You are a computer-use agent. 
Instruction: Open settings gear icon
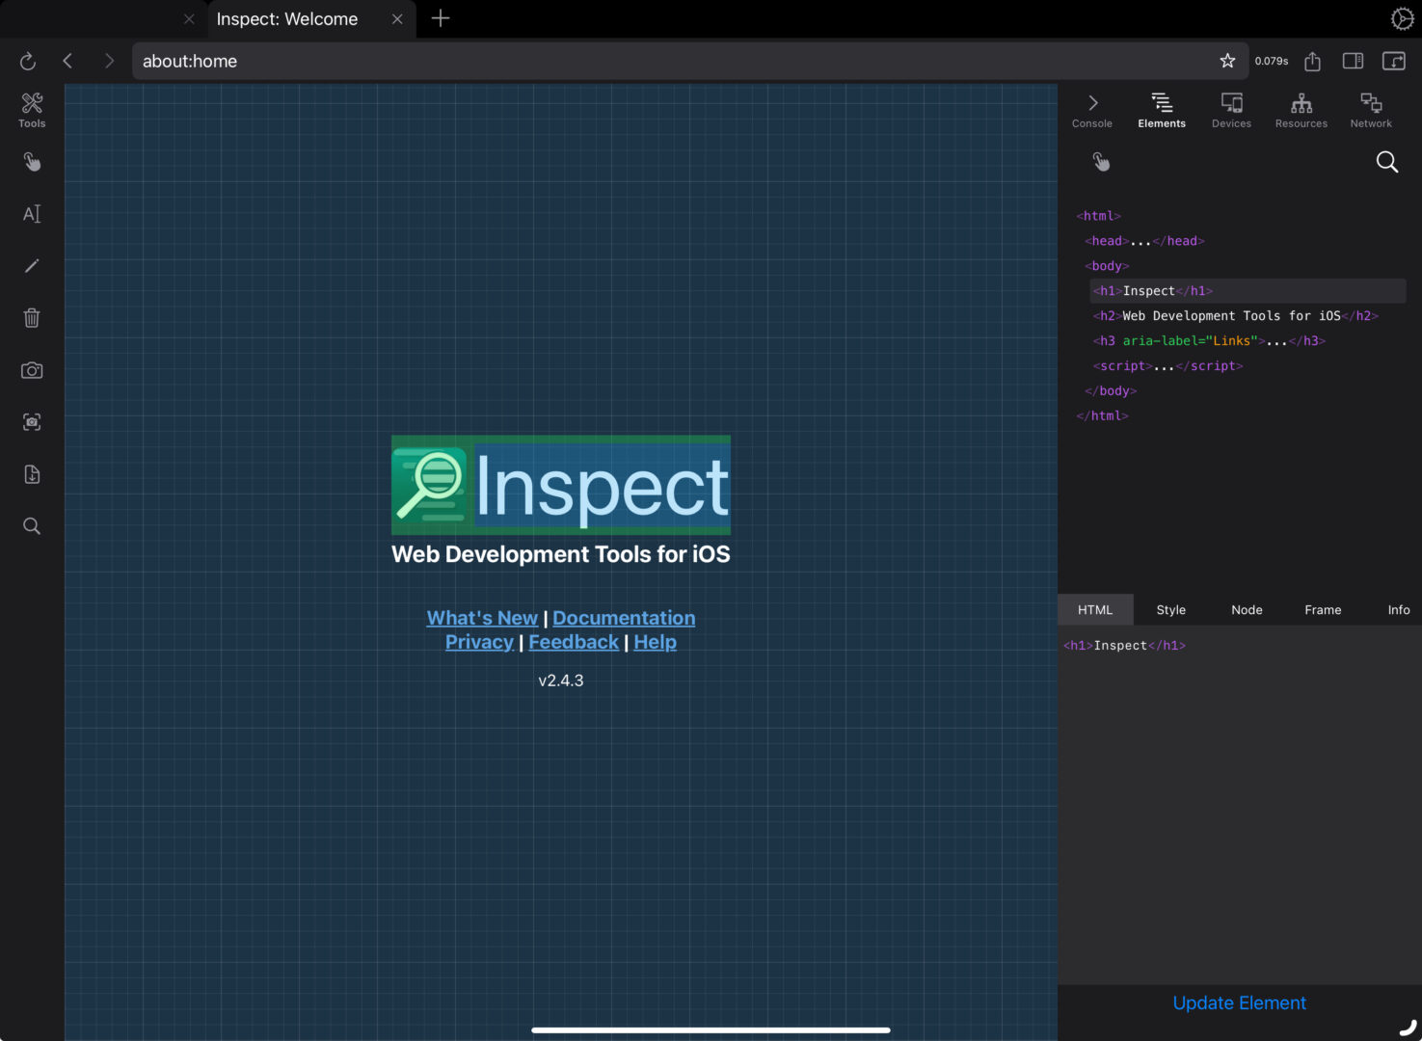pos(1402,18)
